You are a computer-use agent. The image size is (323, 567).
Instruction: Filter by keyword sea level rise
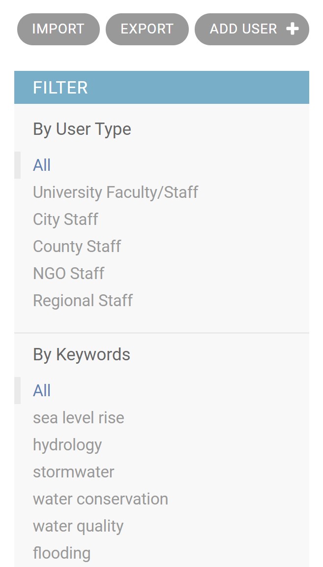(x=79, y=418)
